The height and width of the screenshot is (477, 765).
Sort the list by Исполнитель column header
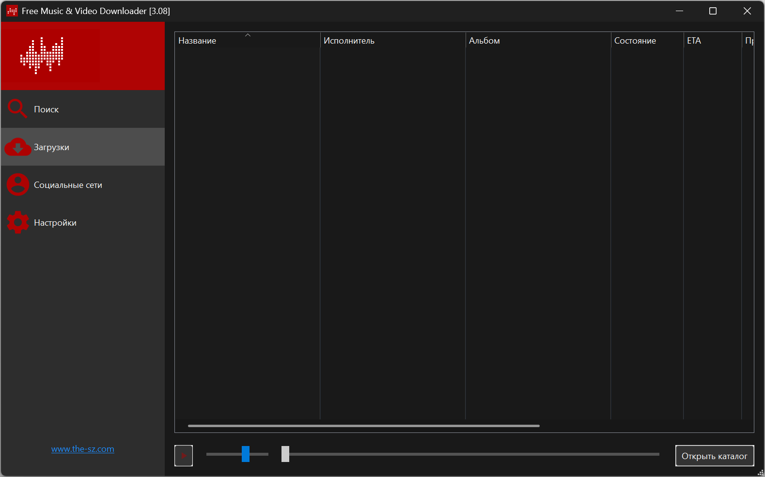tap(349, 41)
